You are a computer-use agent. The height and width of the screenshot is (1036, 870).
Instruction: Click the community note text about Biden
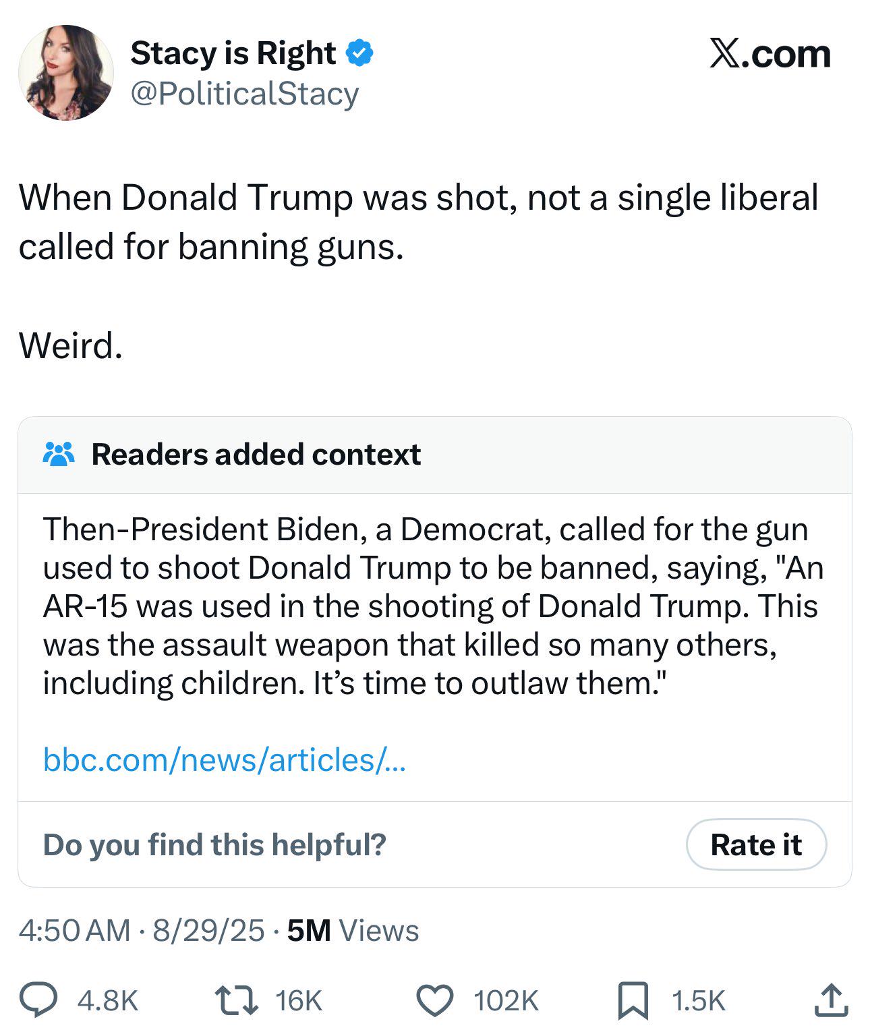[432, 606]
